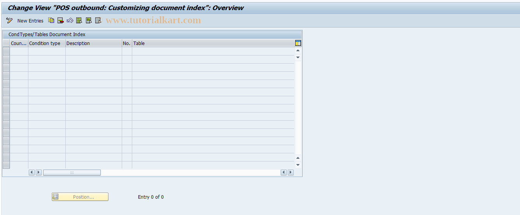Click the Deselect All icon
Viewport: 520px width, 215px height.
[98, 21]
